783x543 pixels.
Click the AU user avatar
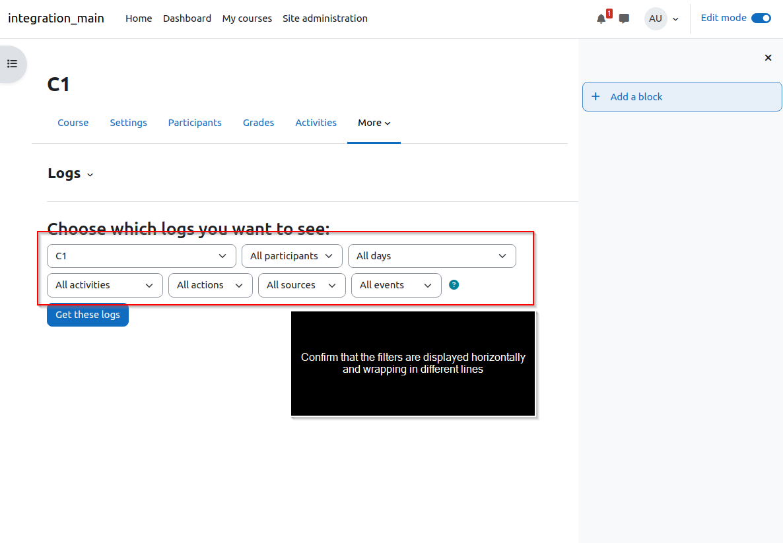click(x=656, y=19)
